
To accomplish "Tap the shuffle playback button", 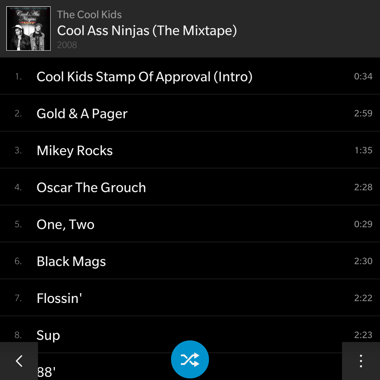I will click(190, 359).
